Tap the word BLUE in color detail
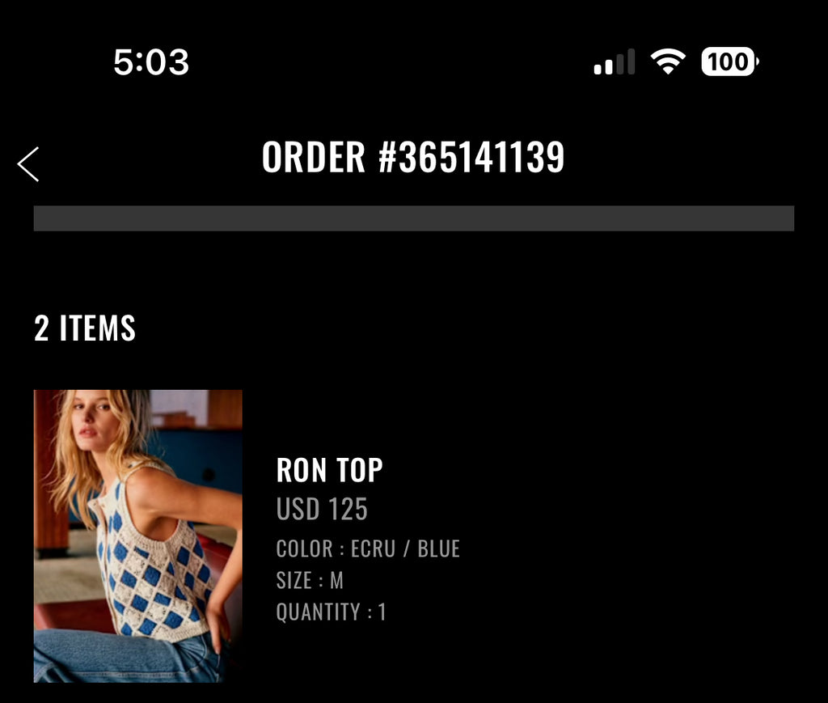828x703 pixels. 439,548
